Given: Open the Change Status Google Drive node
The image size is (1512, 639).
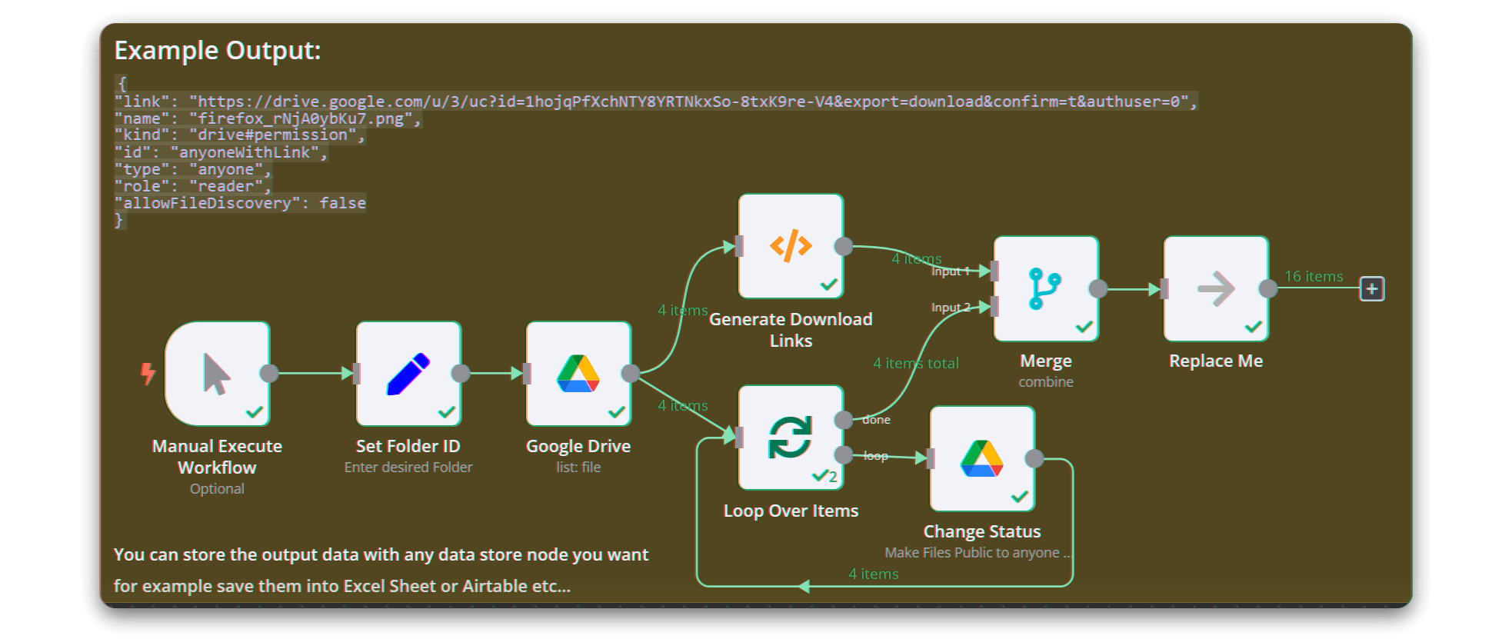Looking at the screenshot, I should pos(982,458).
